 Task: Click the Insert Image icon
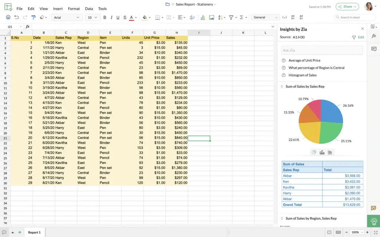coord(212,17)
